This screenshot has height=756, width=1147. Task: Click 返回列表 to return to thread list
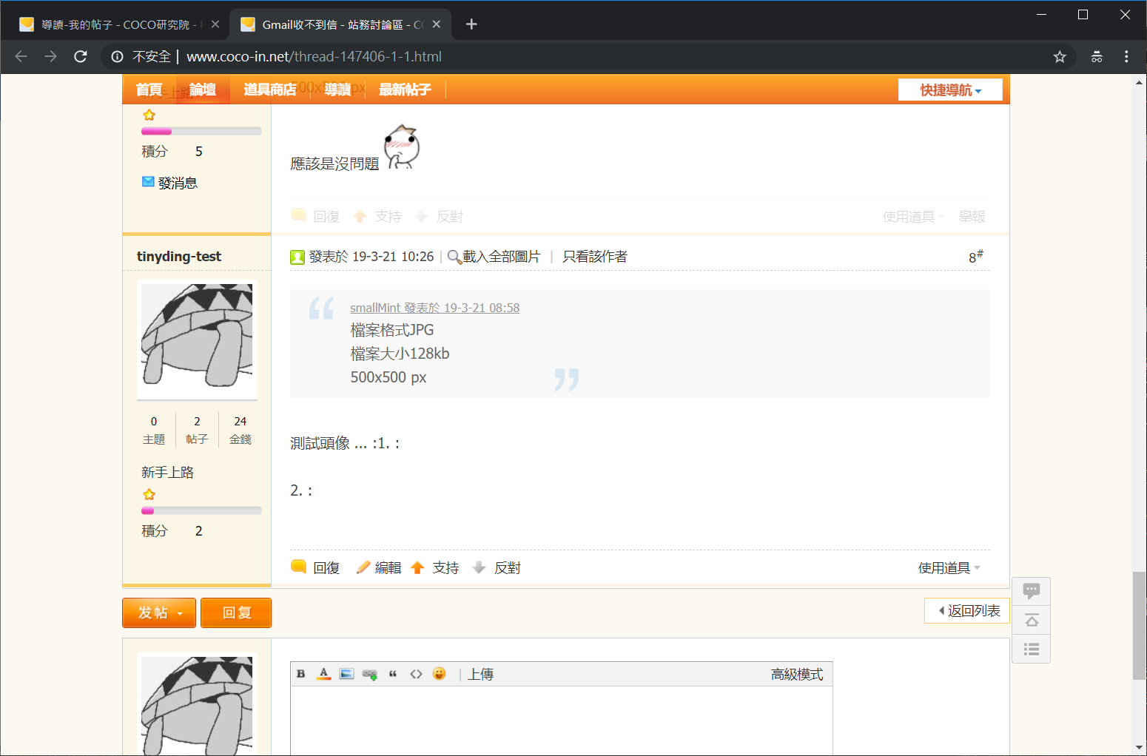coord(967,610)
